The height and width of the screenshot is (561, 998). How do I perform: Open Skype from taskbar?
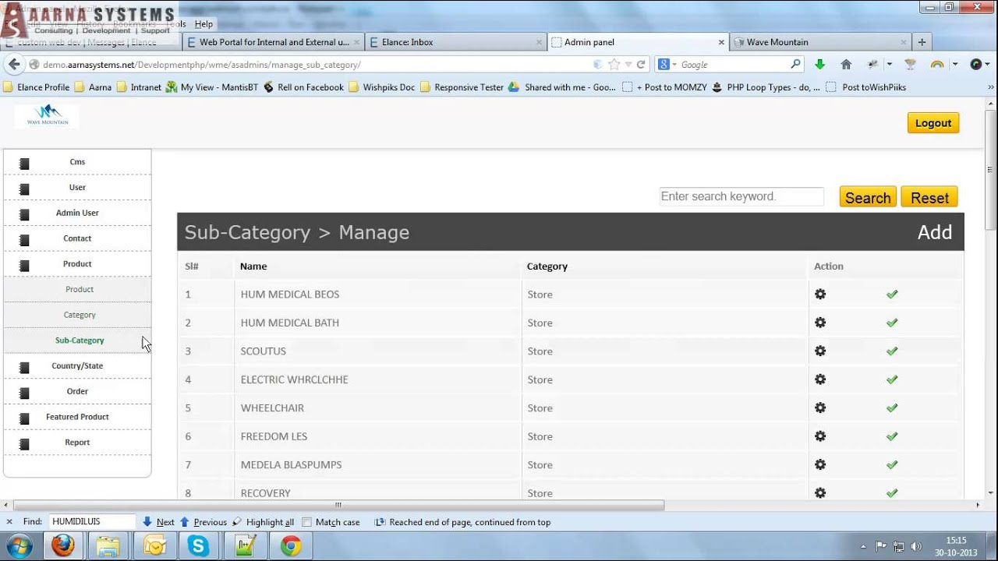coord(198,545)
